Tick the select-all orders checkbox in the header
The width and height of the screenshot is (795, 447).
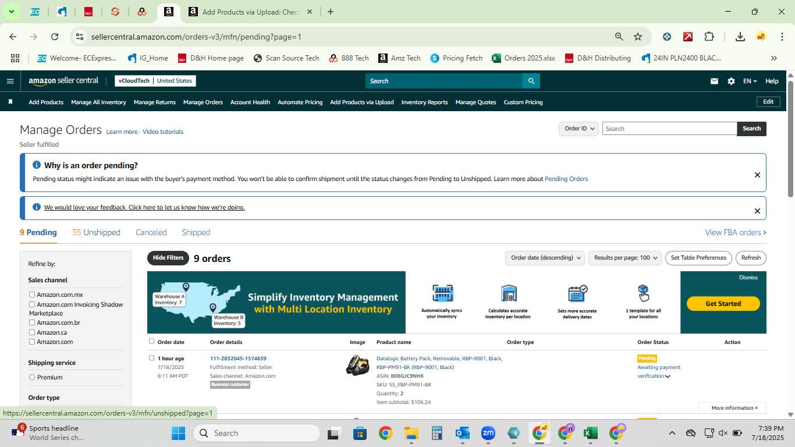click(152, 341)
